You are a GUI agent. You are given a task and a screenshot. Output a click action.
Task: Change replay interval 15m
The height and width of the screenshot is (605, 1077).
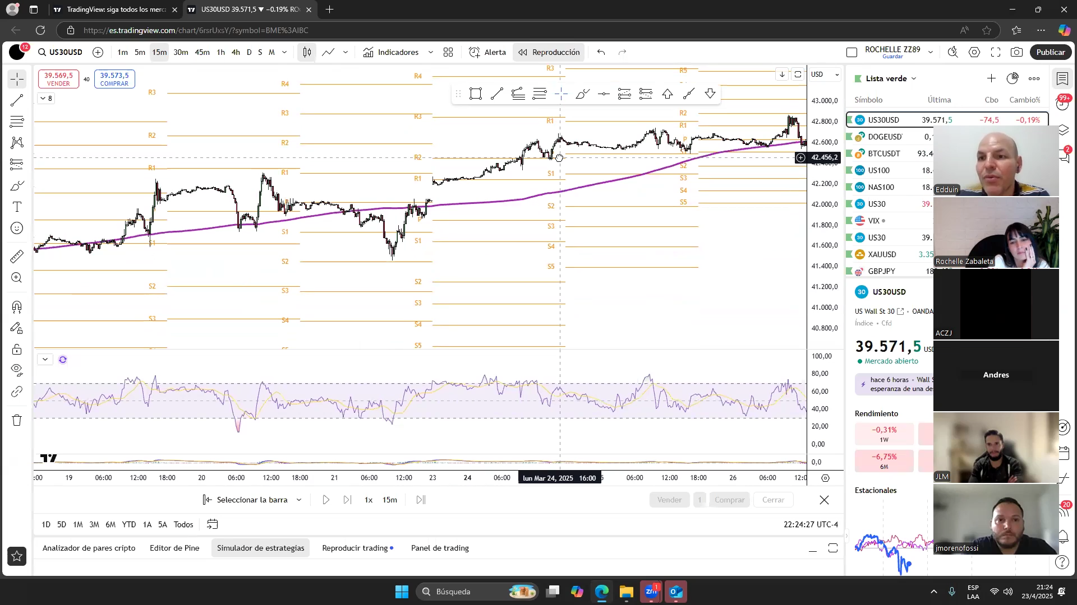coord(390,500)
